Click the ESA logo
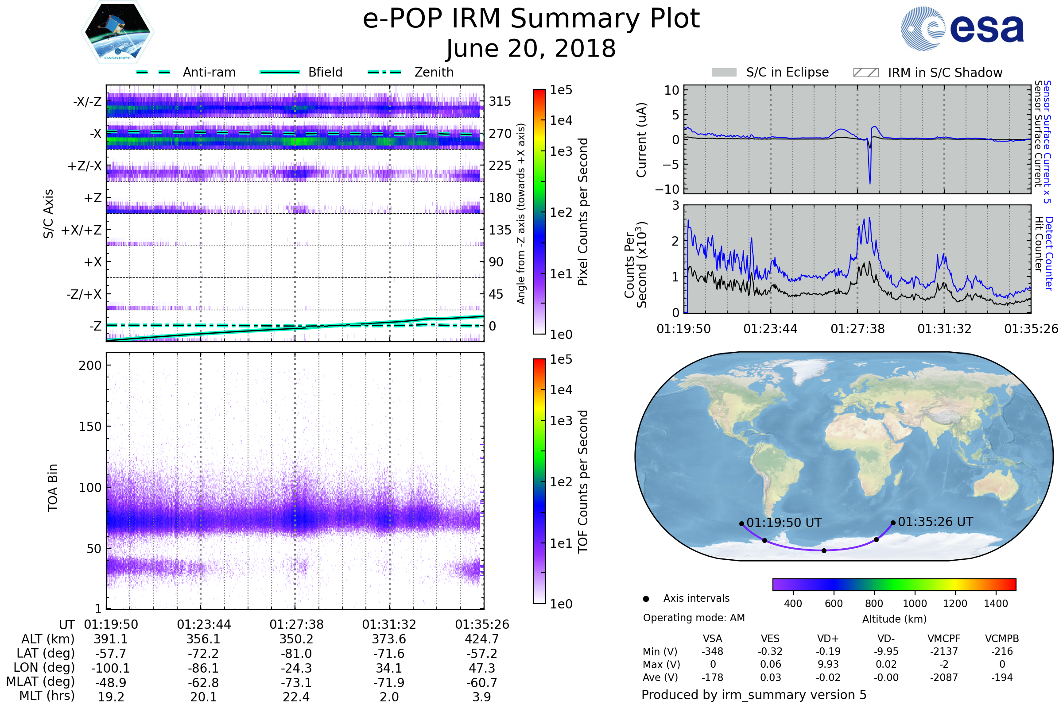This screenshot has height=708, width=1063. pos(962,29)
